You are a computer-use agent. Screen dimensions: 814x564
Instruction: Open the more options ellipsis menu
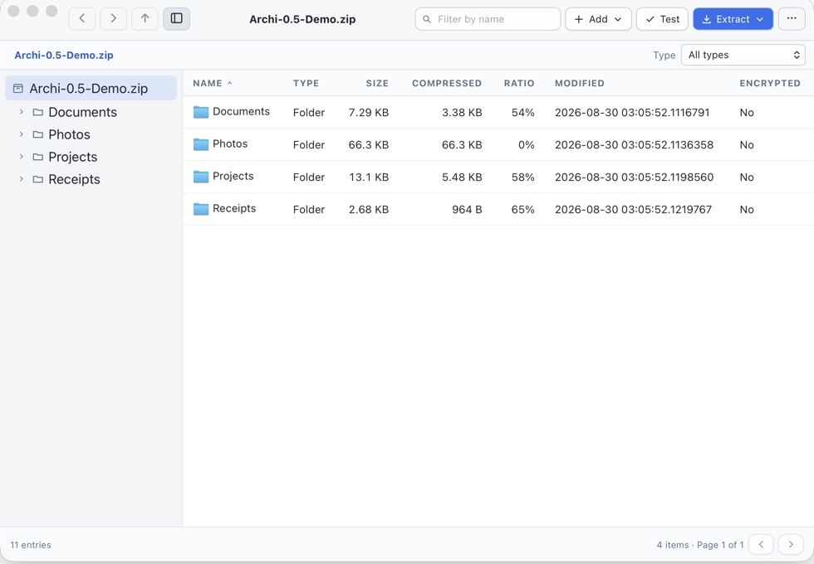tap(791, 19)
